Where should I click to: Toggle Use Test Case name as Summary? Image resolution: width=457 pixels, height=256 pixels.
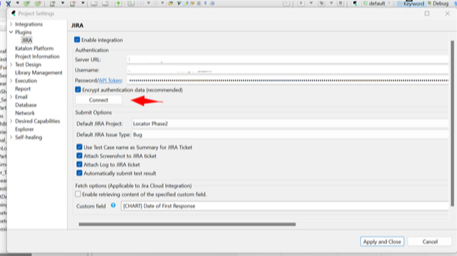79,147
